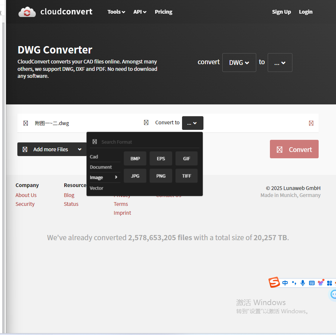
Task: Open the Tools menu
Action: [116, 12]
